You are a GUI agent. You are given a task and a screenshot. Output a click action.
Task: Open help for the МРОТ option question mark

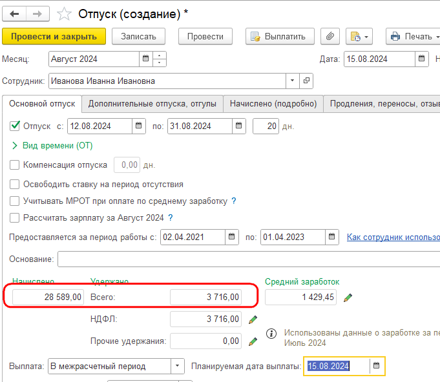234,201
